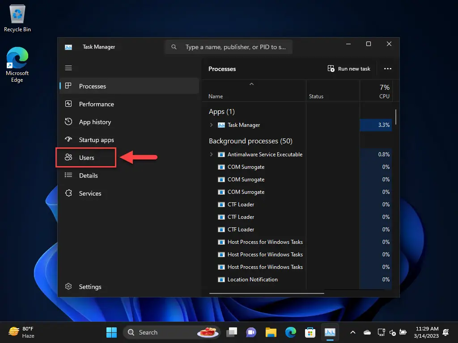
Task: Click Task Manager taskbar icon
Action: pyautogui.click(x=330, y=332)
